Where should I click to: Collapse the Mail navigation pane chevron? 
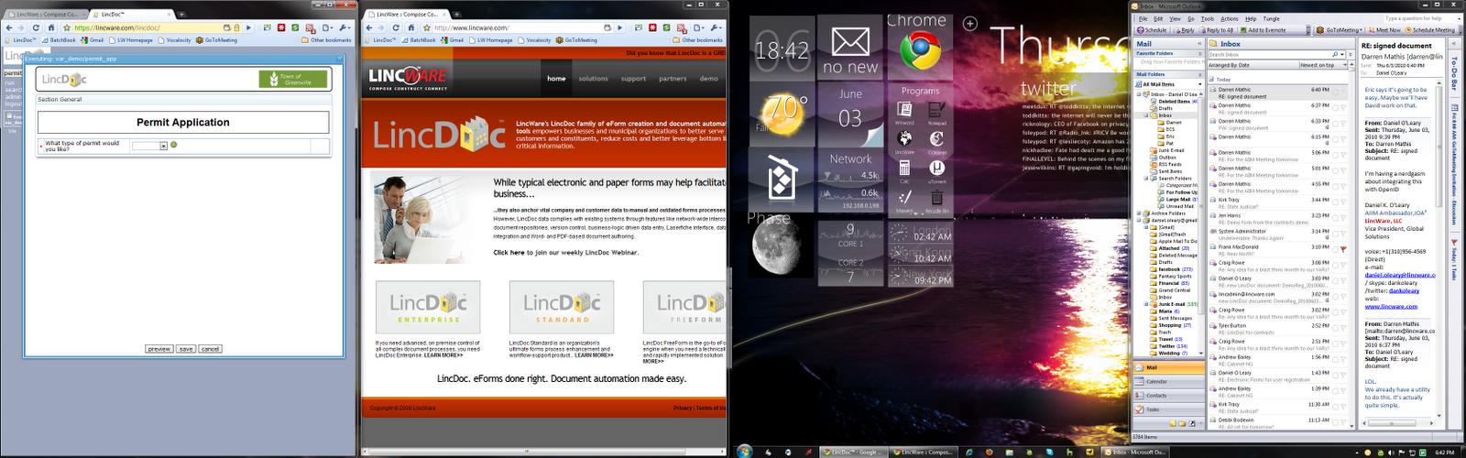pos(1198,43)
